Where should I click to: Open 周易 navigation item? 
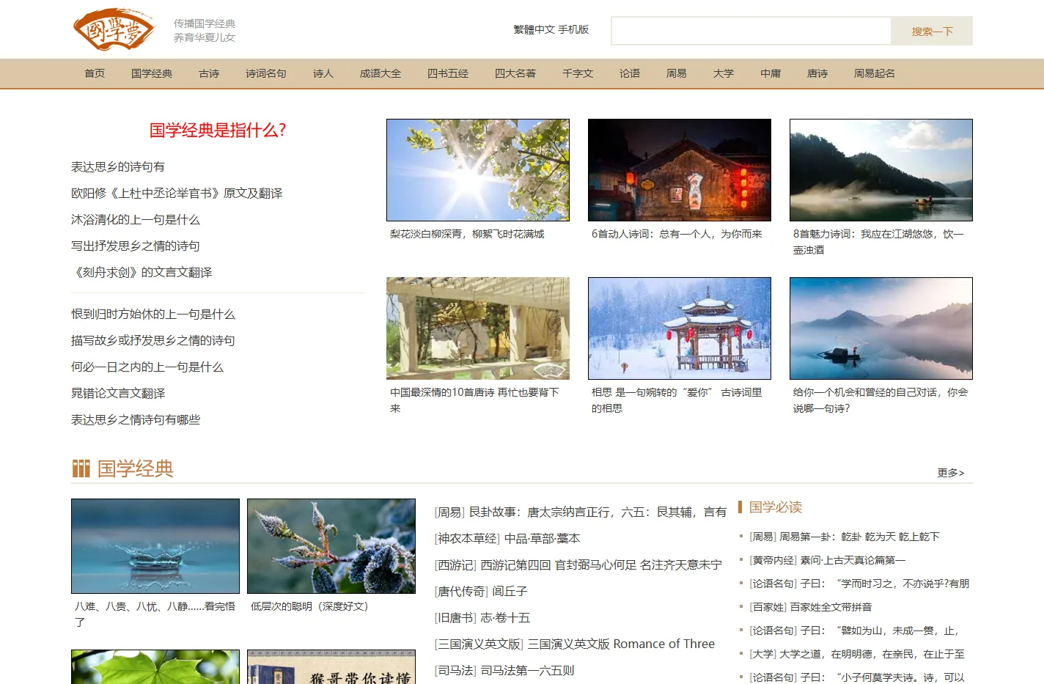pos(677,74)
